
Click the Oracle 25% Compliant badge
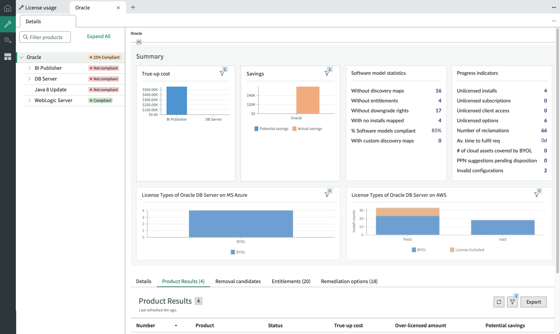point(105,57)
